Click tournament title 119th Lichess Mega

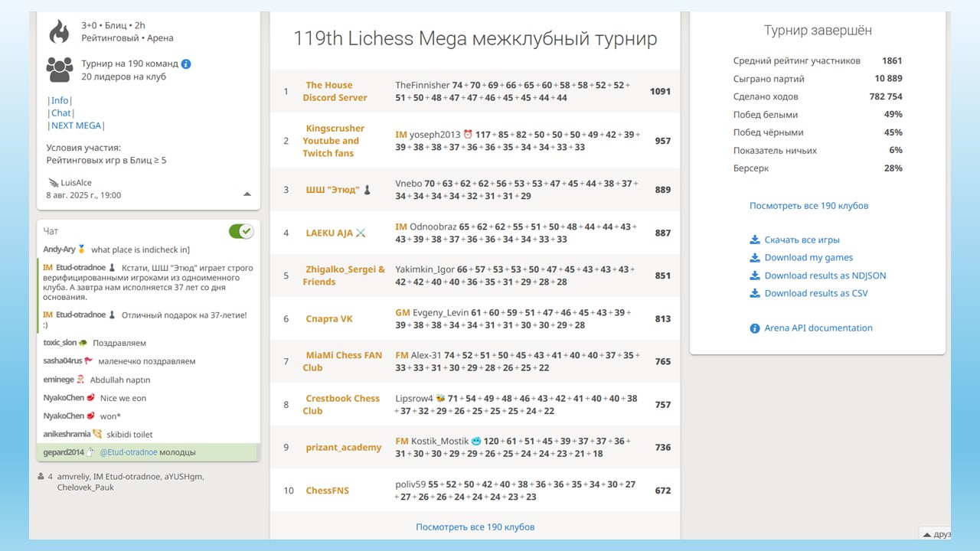[x=475, y=39]
